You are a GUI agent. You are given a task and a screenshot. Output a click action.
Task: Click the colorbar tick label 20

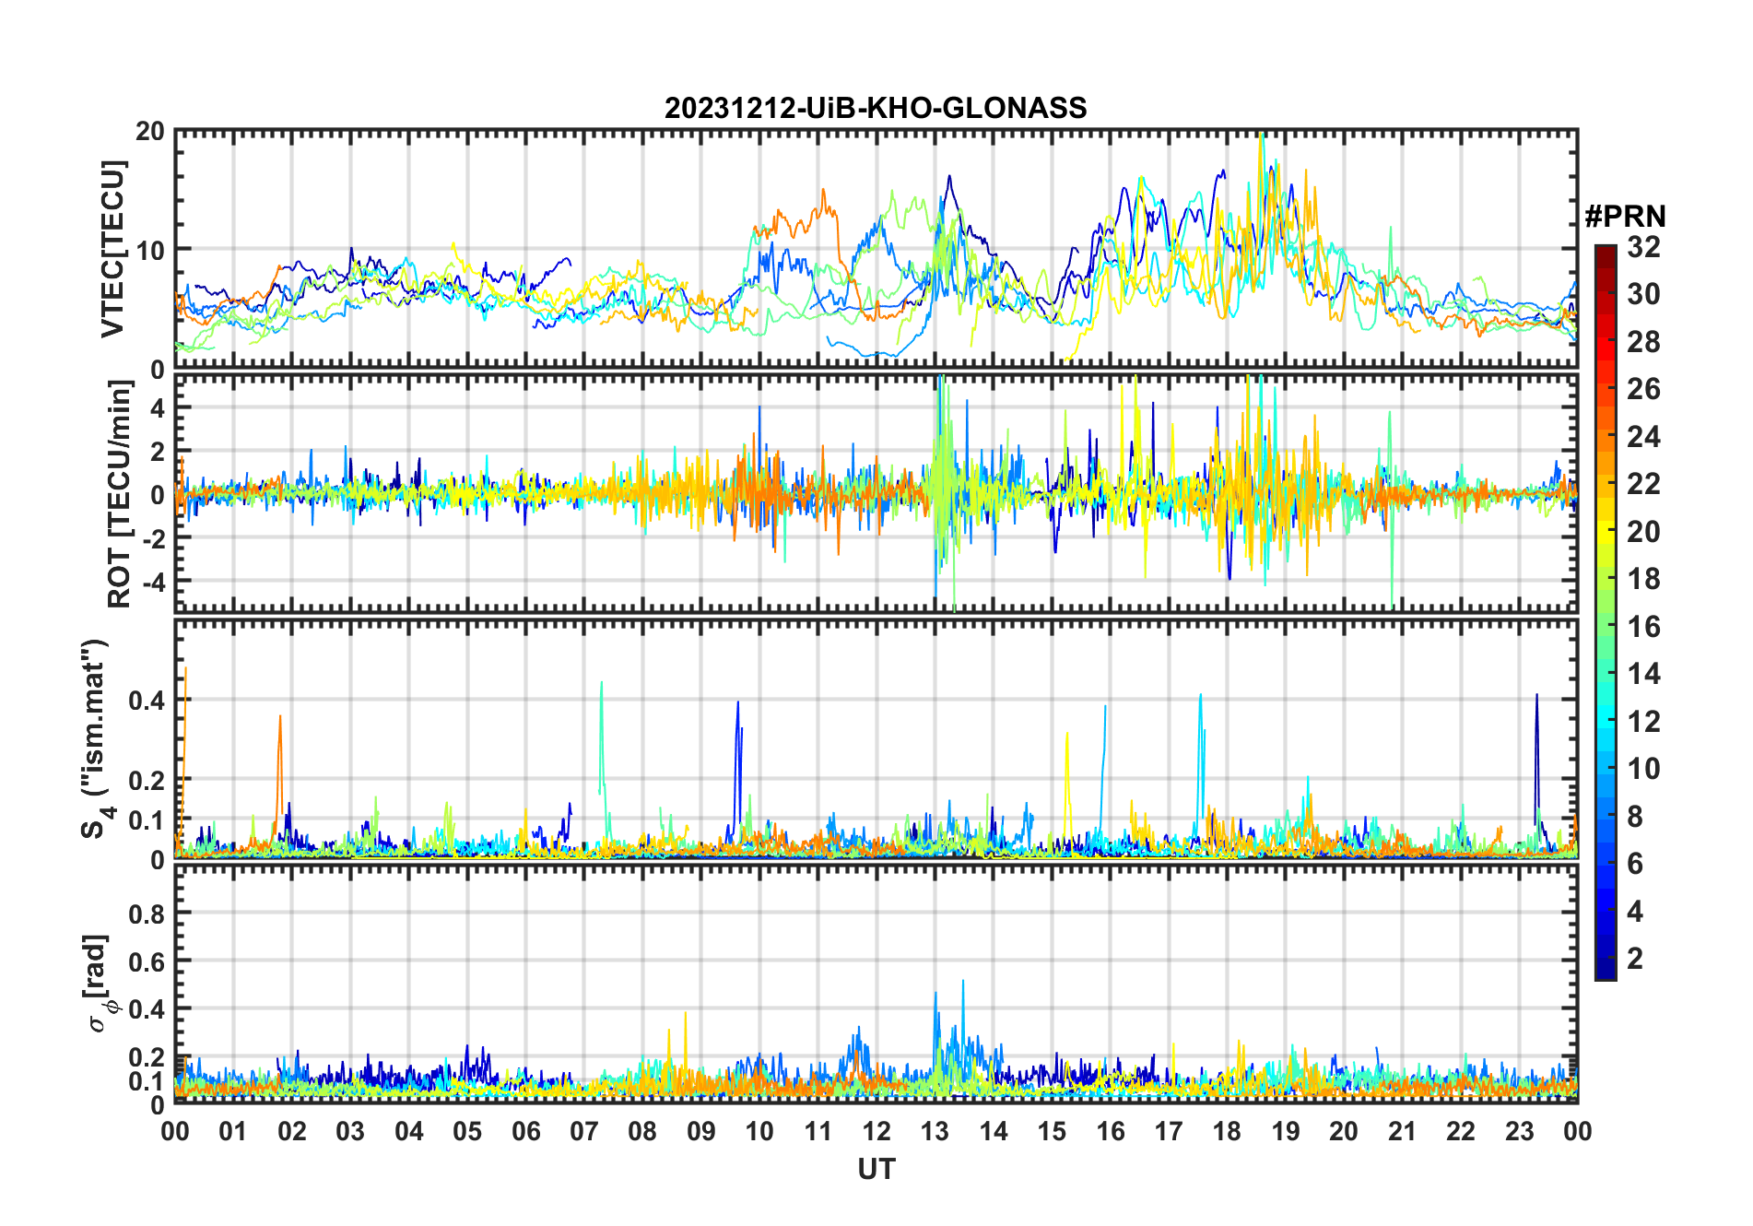tap(1643, 531)
